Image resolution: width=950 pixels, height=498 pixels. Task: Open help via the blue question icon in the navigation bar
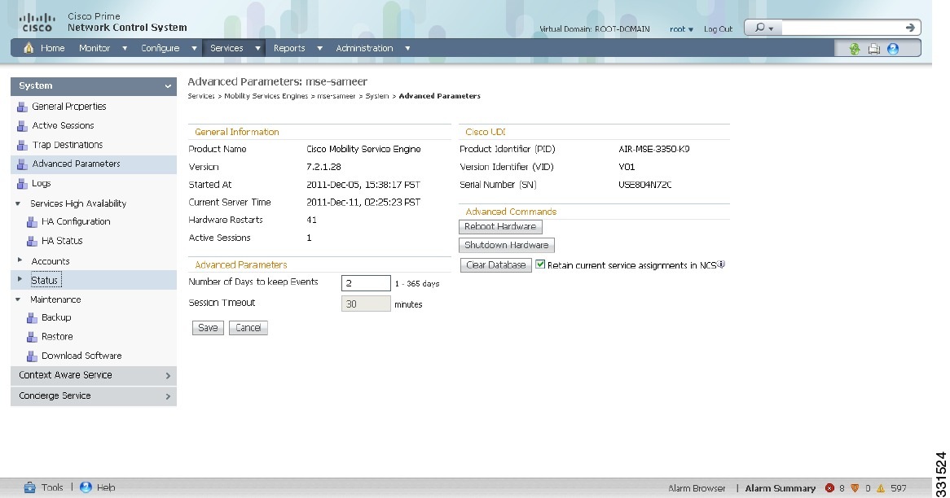(893, 49)
